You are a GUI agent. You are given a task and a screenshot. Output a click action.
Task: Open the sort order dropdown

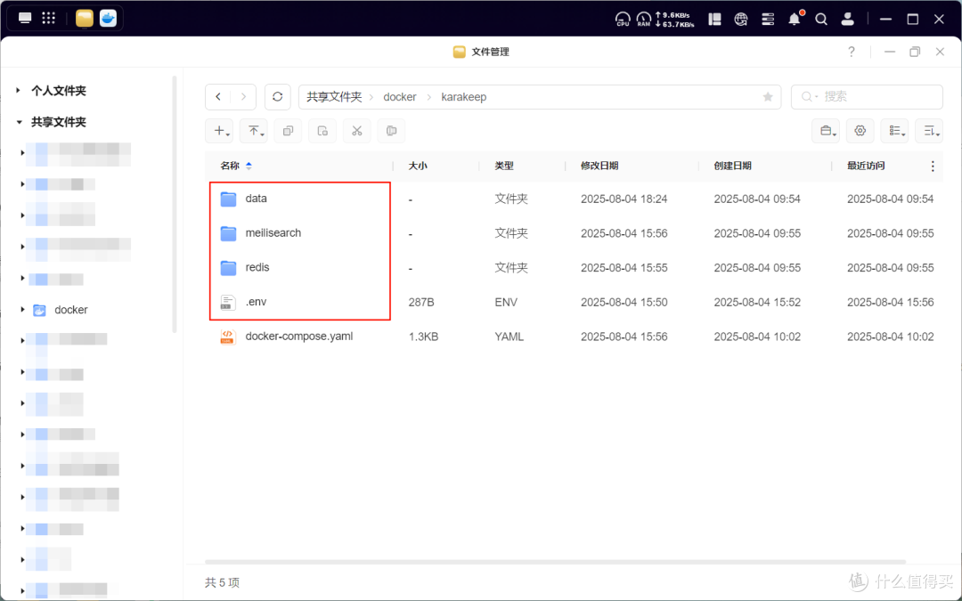point(929,130)
